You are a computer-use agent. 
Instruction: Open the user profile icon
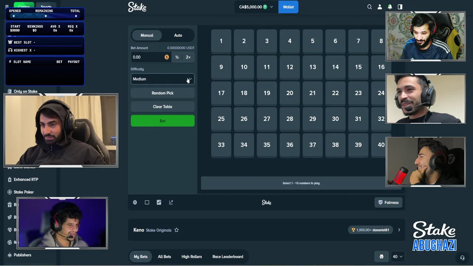pyautogui.click(x=380, y=7)
